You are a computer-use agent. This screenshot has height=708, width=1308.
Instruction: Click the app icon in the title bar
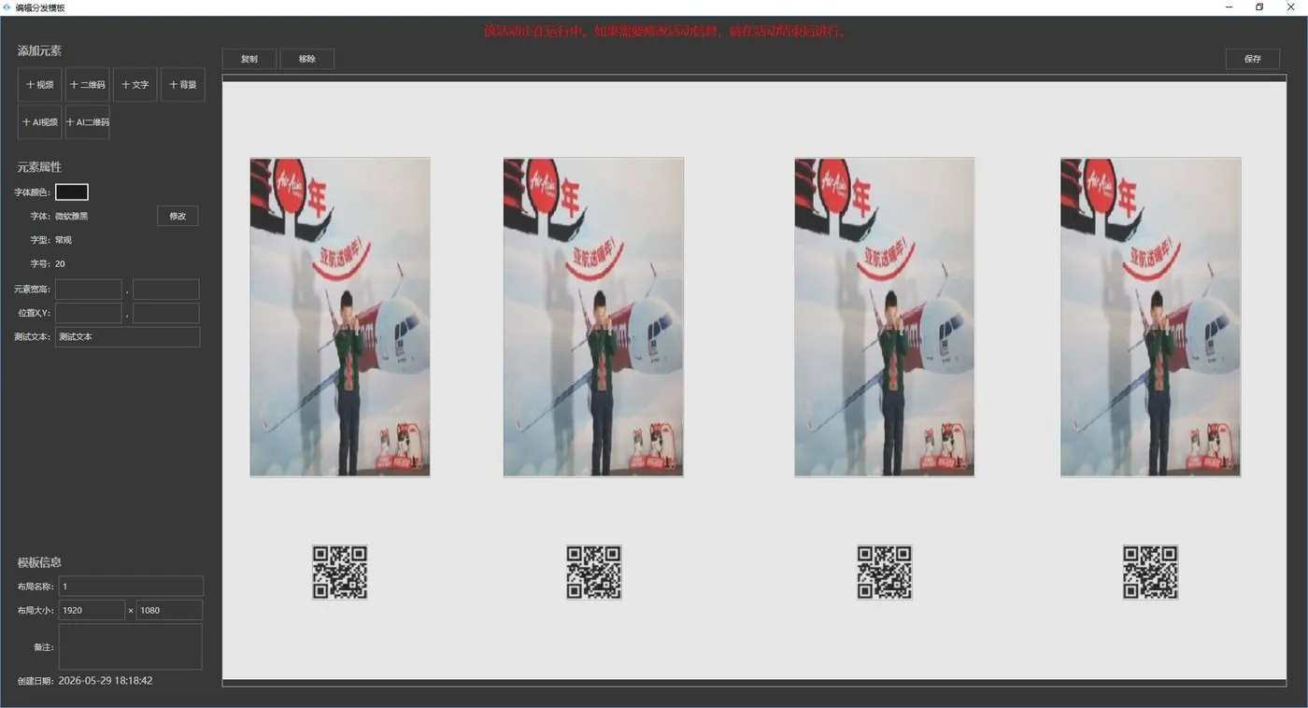pyautogui.click(x=7, y=7)
